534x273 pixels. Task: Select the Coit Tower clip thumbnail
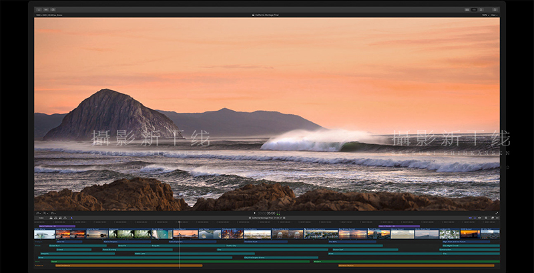[x=378, y=234]
